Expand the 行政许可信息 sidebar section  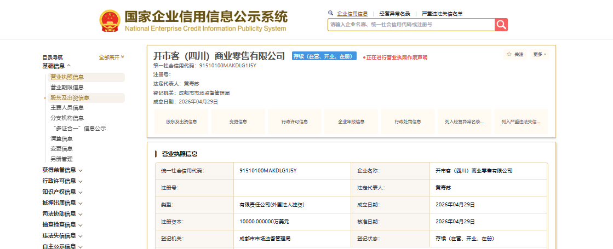[x=62, y=181]
